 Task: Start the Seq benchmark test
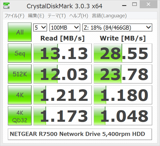tap(20, 53)
